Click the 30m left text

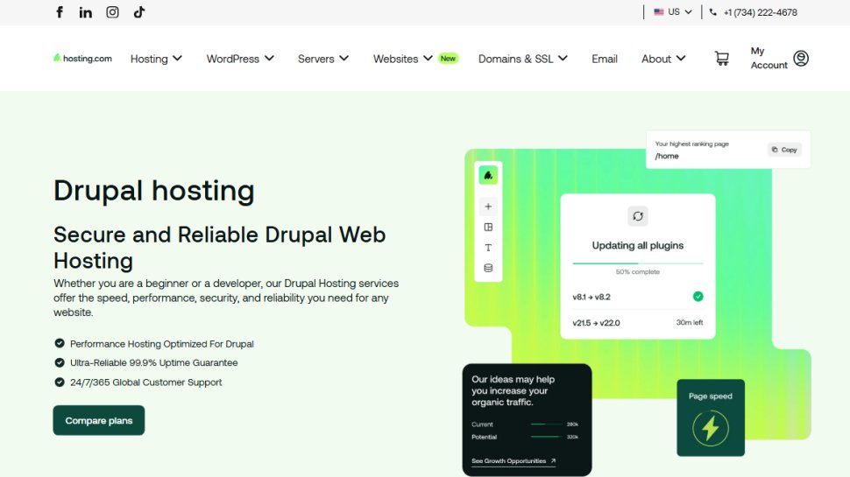click(x=689, y=322)
